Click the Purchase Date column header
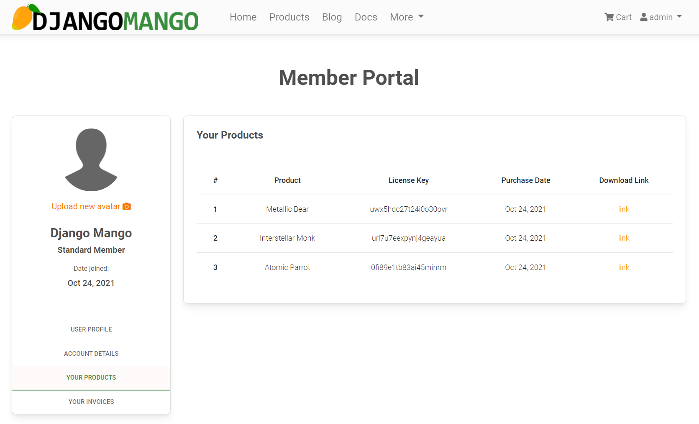 pyautogui.click(x=525, y=180)
